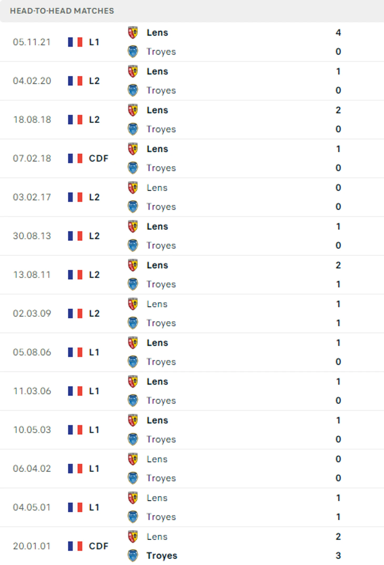The height and width of the screenshot is (565, 384).
Task: Click Troyes crest in 20.01.01 match
Action: click(133, 556)
